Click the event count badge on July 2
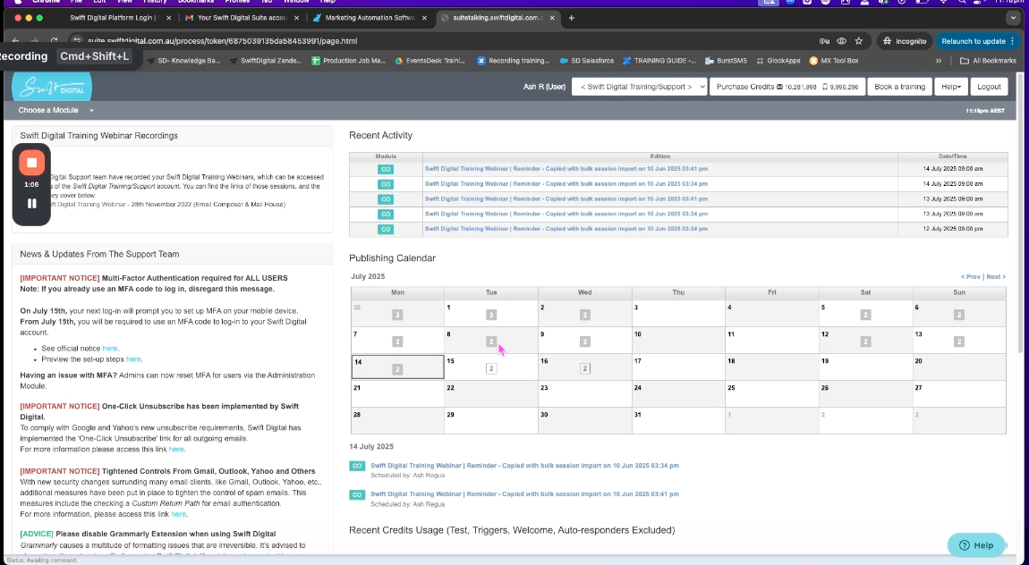Viewport: 1029px width, 565px height. point(584,316)
